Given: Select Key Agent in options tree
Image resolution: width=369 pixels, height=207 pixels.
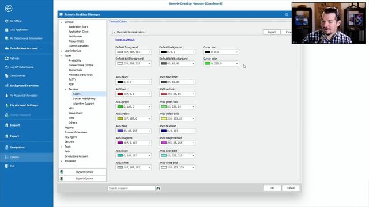Looking at the screenshot, I should point(70,137).
